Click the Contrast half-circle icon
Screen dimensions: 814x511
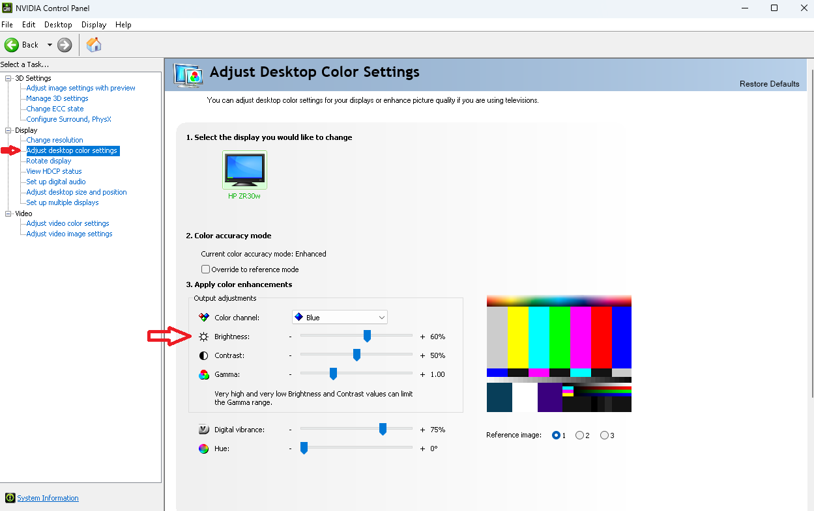(x=204, y=355)
